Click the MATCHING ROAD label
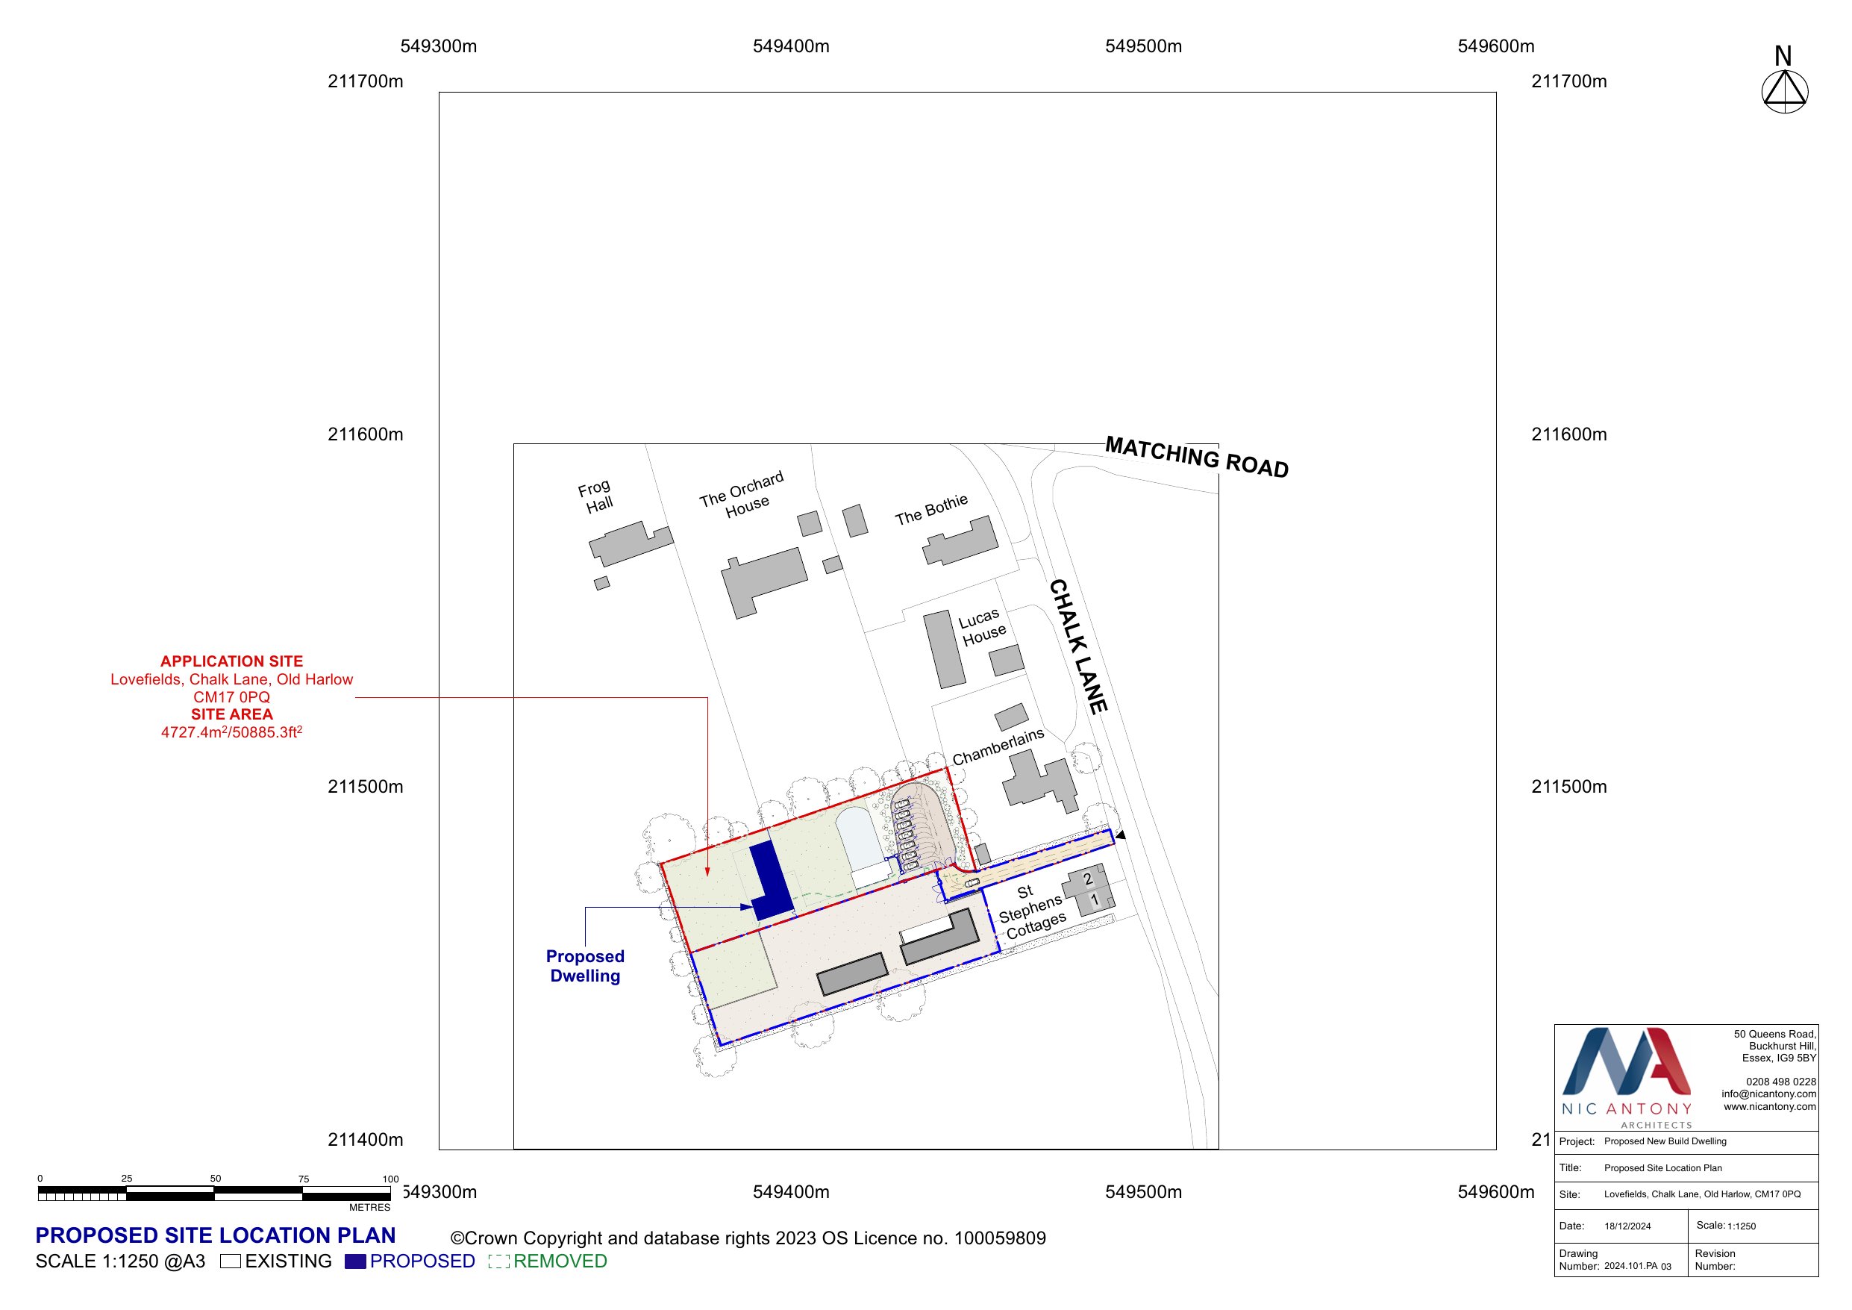Viewport: 1852px width, 1310px height. click(x=1196, y=456)
